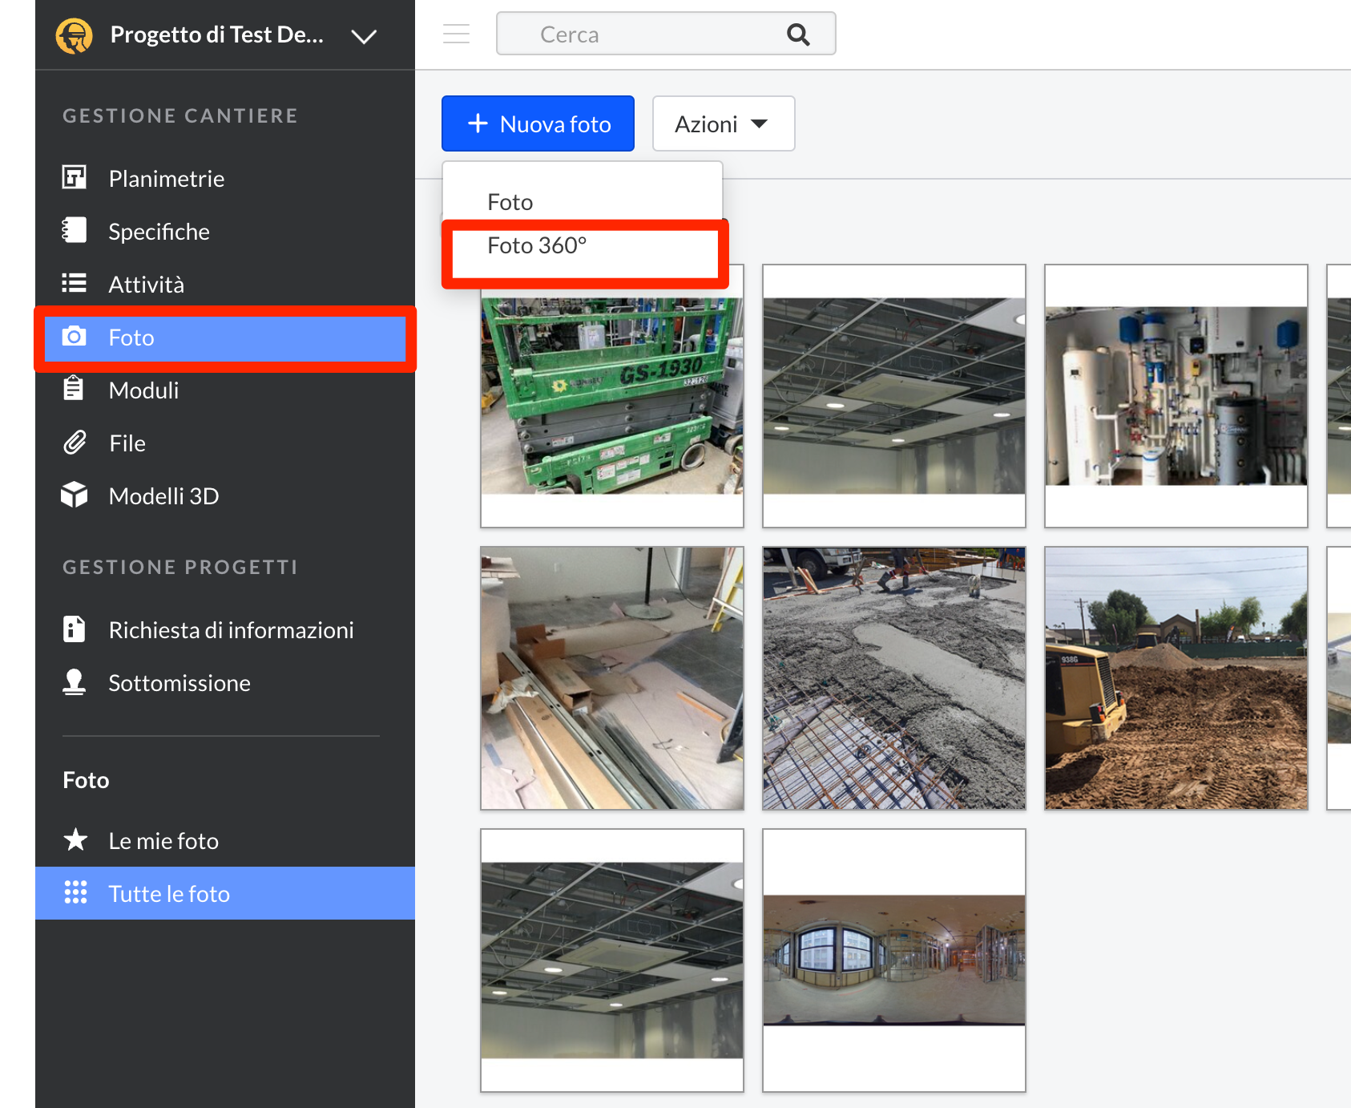Click the plus icon in Nuova foto
Viewport: 1351px width, 1108px height.
coord(478,123)
